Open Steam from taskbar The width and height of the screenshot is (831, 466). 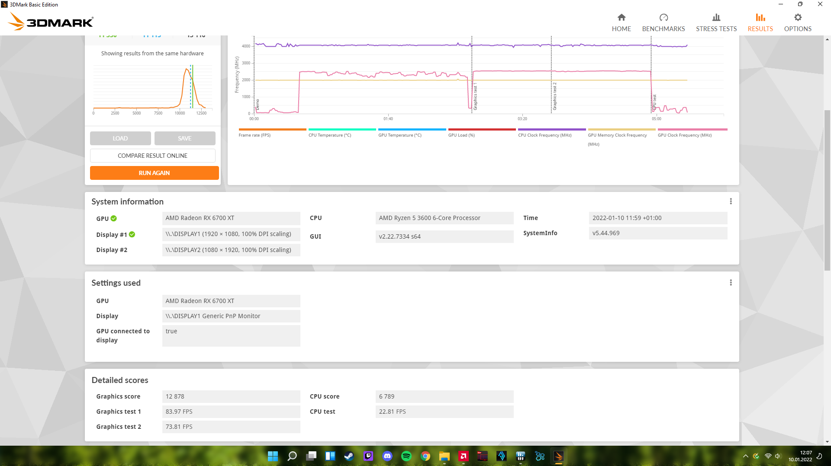(349, 456)
